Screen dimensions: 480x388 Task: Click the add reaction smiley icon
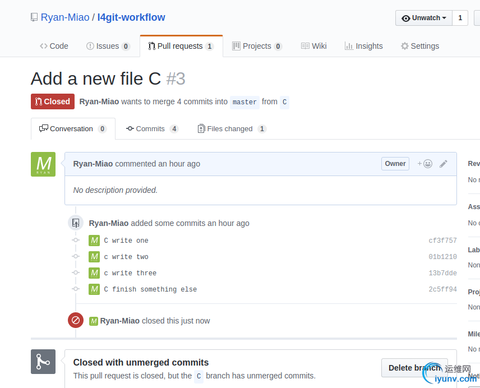click(x=425, y=164)
